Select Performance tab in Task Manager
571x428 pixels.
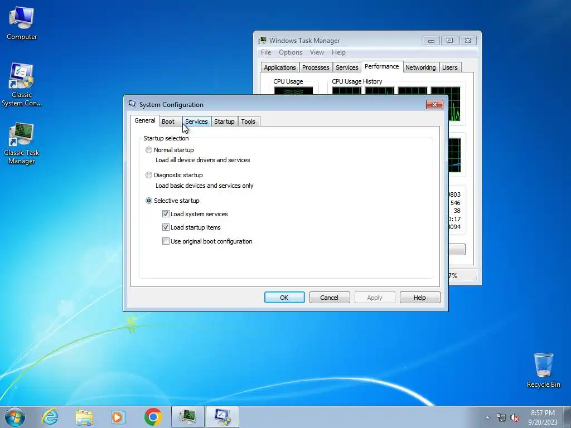click(x=381, y=67)
